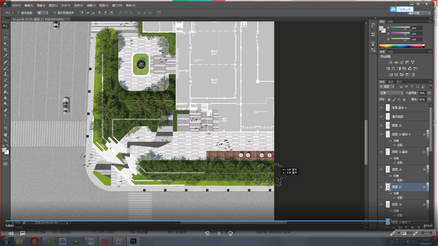Pick the Eyedropper tool

pyautogui.click(x=5, y=56)
